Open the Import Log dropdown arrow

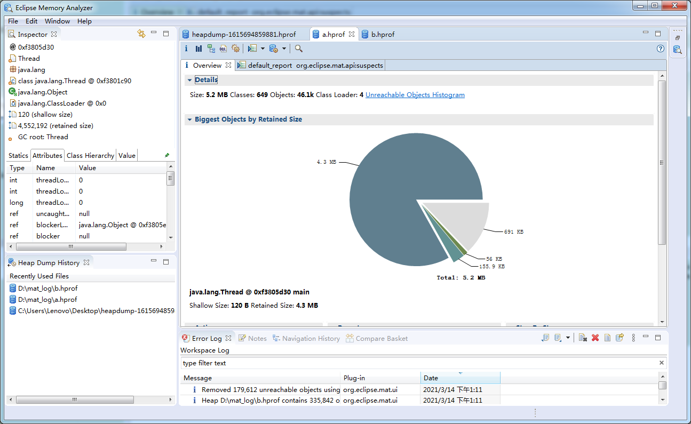568,338
